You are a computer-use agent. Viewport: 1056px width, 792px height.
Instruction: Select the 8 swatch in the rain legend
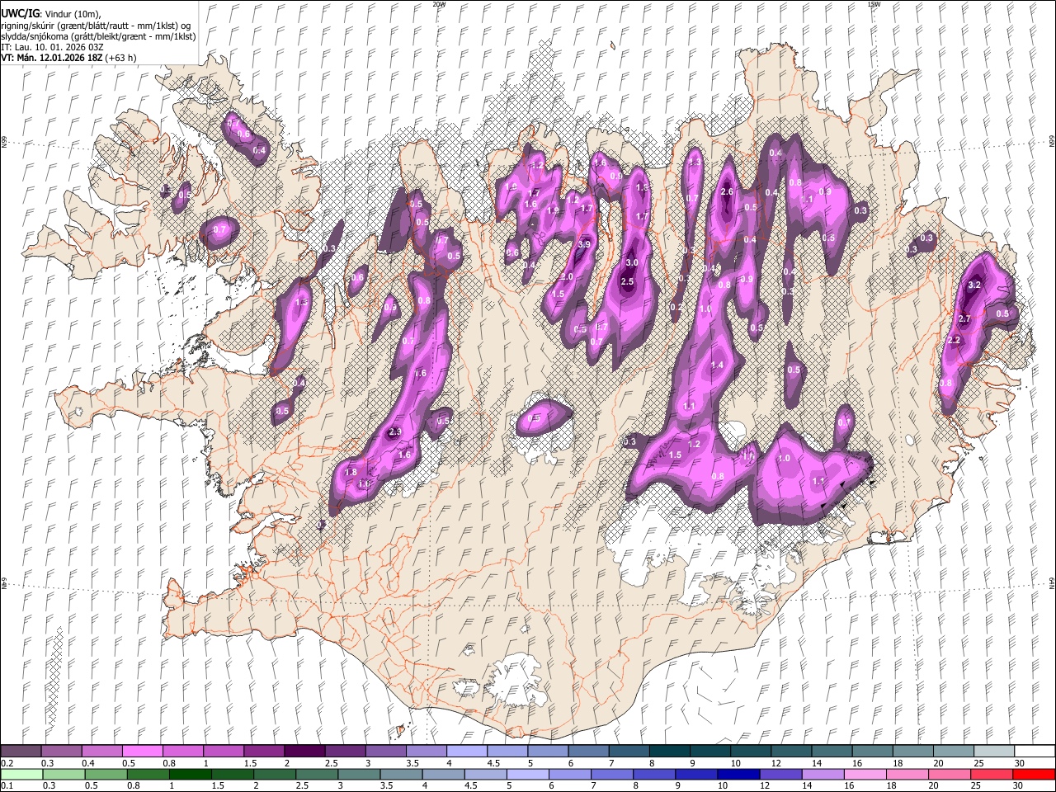point(653,774)
